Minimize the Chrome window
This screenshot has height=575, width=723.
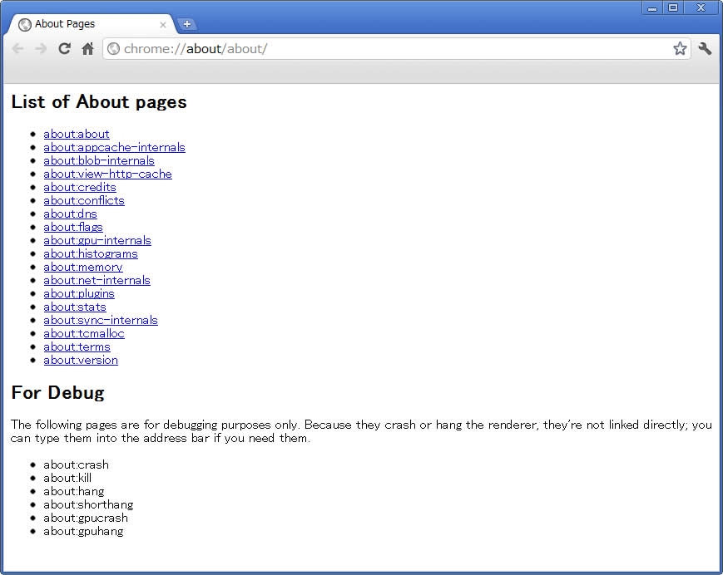pyautogui.click(x=652, y=7)
